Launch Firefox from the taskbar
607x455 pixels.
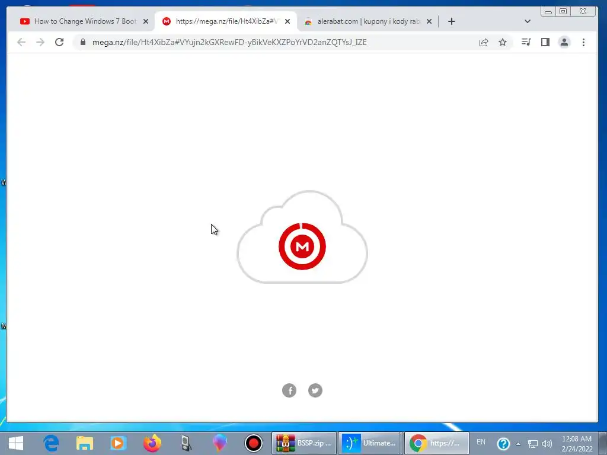(152, 443)
